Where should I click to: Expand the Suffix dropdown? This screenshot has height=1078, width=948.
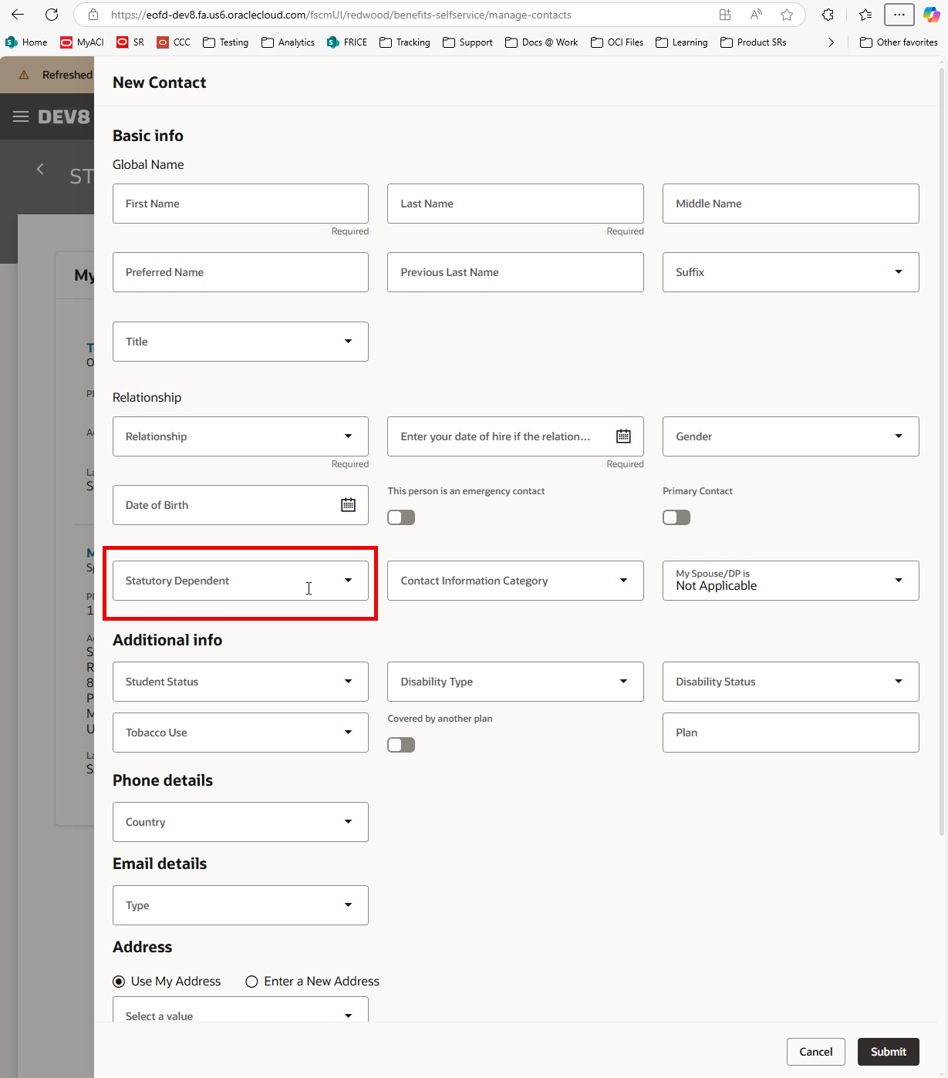[791, 272]
